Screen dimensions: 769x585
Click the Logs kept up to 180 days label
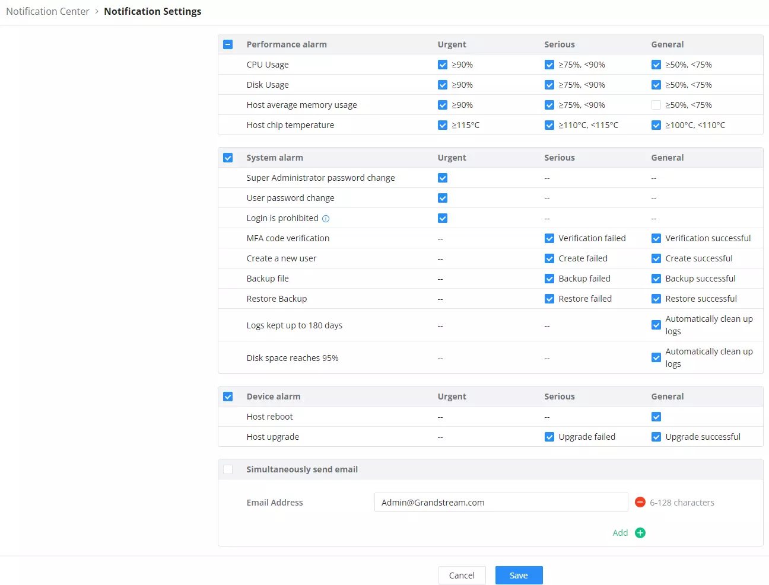(x=294, y=325)
